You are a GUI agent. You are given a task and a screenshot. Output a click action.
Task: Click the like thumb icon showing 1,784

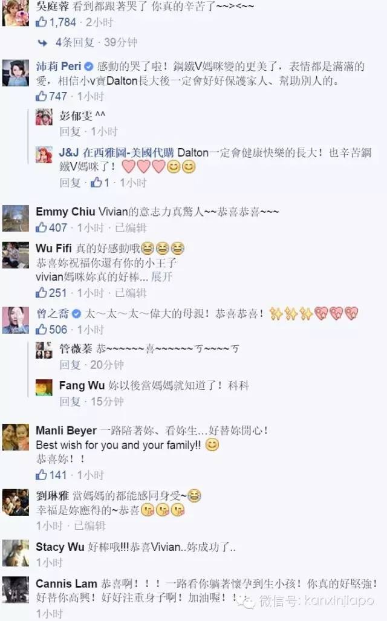coord(41,22)
